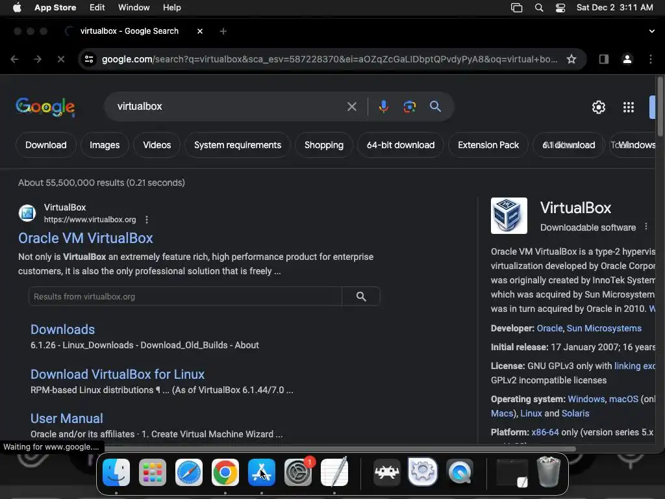The width and height of the screenshot is (665, 499).
Task: Select the Shopping filter chip
Action: (324, 145)
